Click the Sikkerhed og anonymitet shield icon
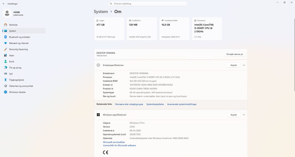Screen dimensions: 295x157 pyautogui.click(x=5, y=86)
